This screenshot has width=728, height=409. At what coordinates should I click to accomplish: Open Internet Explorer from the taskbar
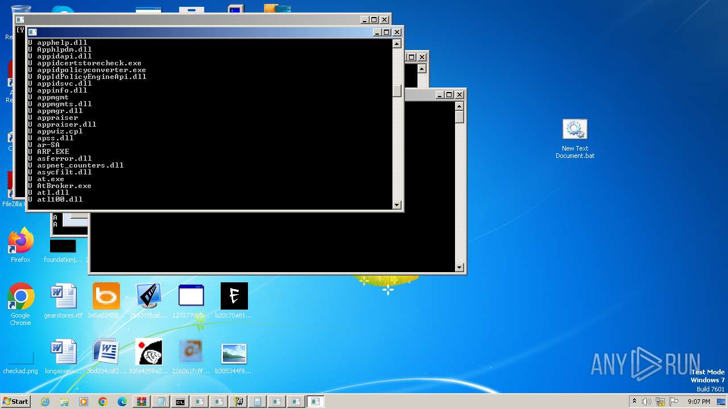pos(45,402)
